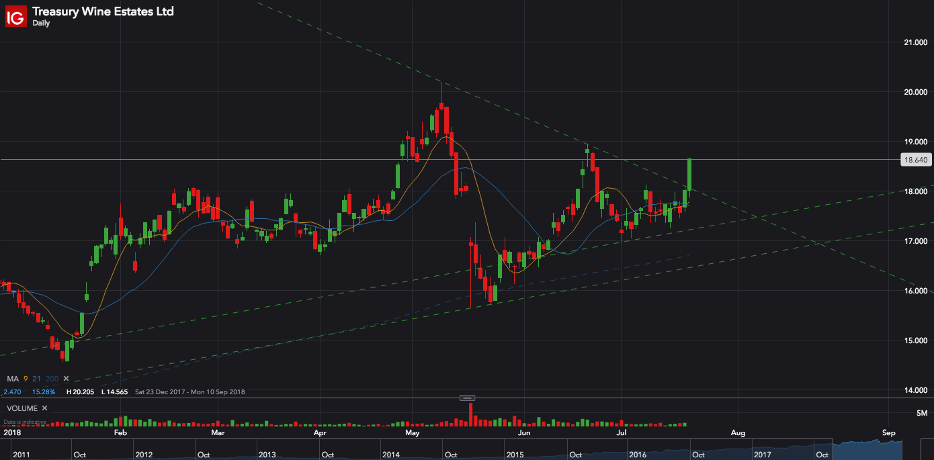Click the highlighted range at navigator's right end
Viewport: 934px width, 460px height.
click(x=867, y=450)
